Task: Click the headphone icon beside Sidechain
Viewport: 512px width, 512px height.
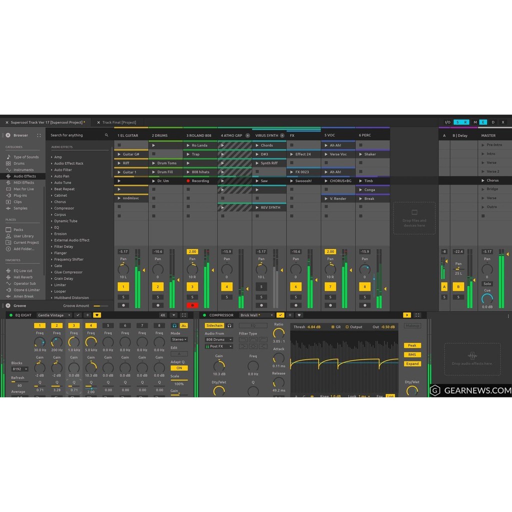Action: (x=229, y=325)
